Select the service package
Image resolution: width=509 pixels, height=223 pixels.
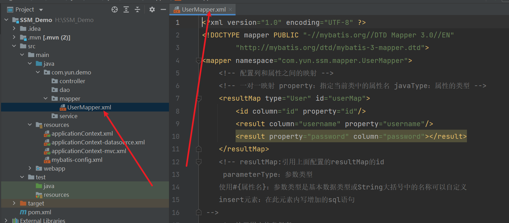click(68, 116)
